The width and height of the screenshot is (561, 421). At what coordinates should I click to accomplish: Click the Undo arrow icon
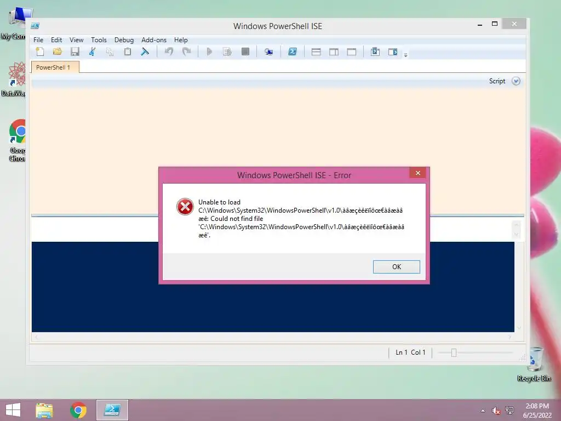[169, 52]
